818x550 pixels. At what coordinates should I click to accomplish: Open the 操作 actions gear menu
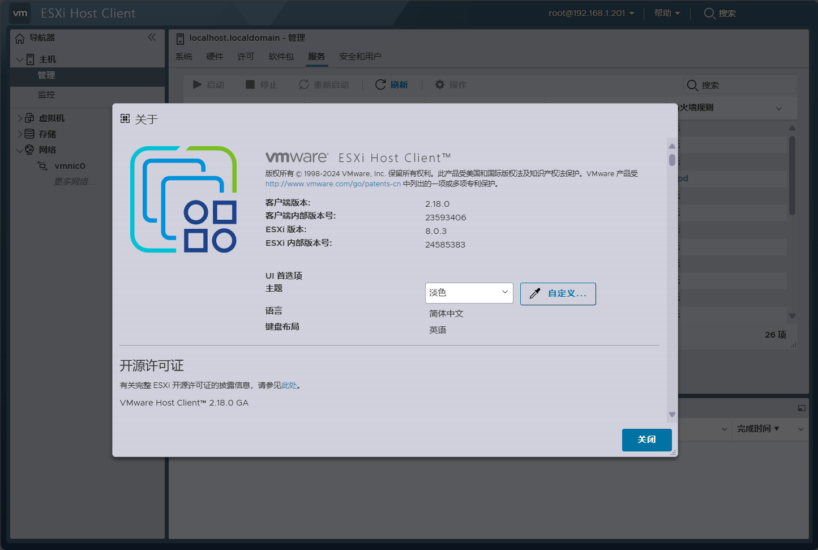point(451,84)
